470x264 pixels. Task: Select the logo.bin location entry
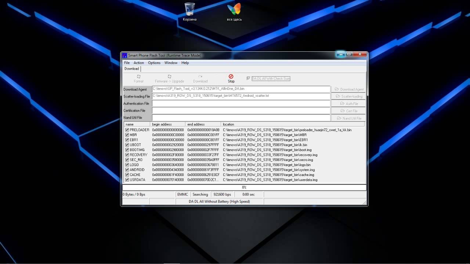(x=267, y=165)
